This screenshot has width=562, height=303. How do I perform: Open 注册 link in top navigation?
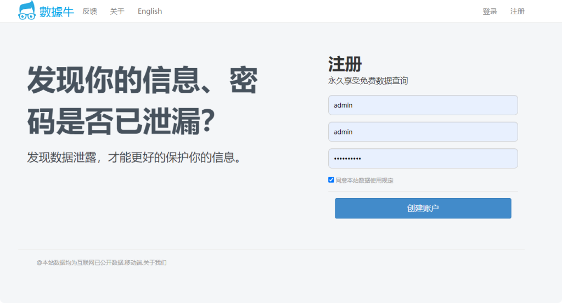coord(517,12)
